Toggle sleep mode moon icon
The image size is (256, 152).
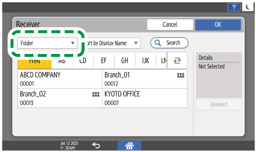coord(248,7)
